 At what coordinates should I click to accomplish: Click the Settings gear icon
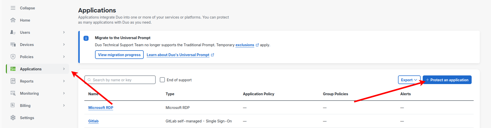point(13,118)
